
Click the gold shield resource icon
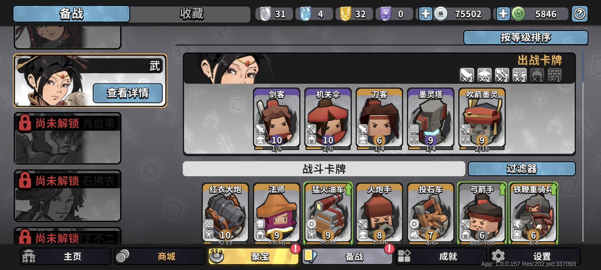346,14
